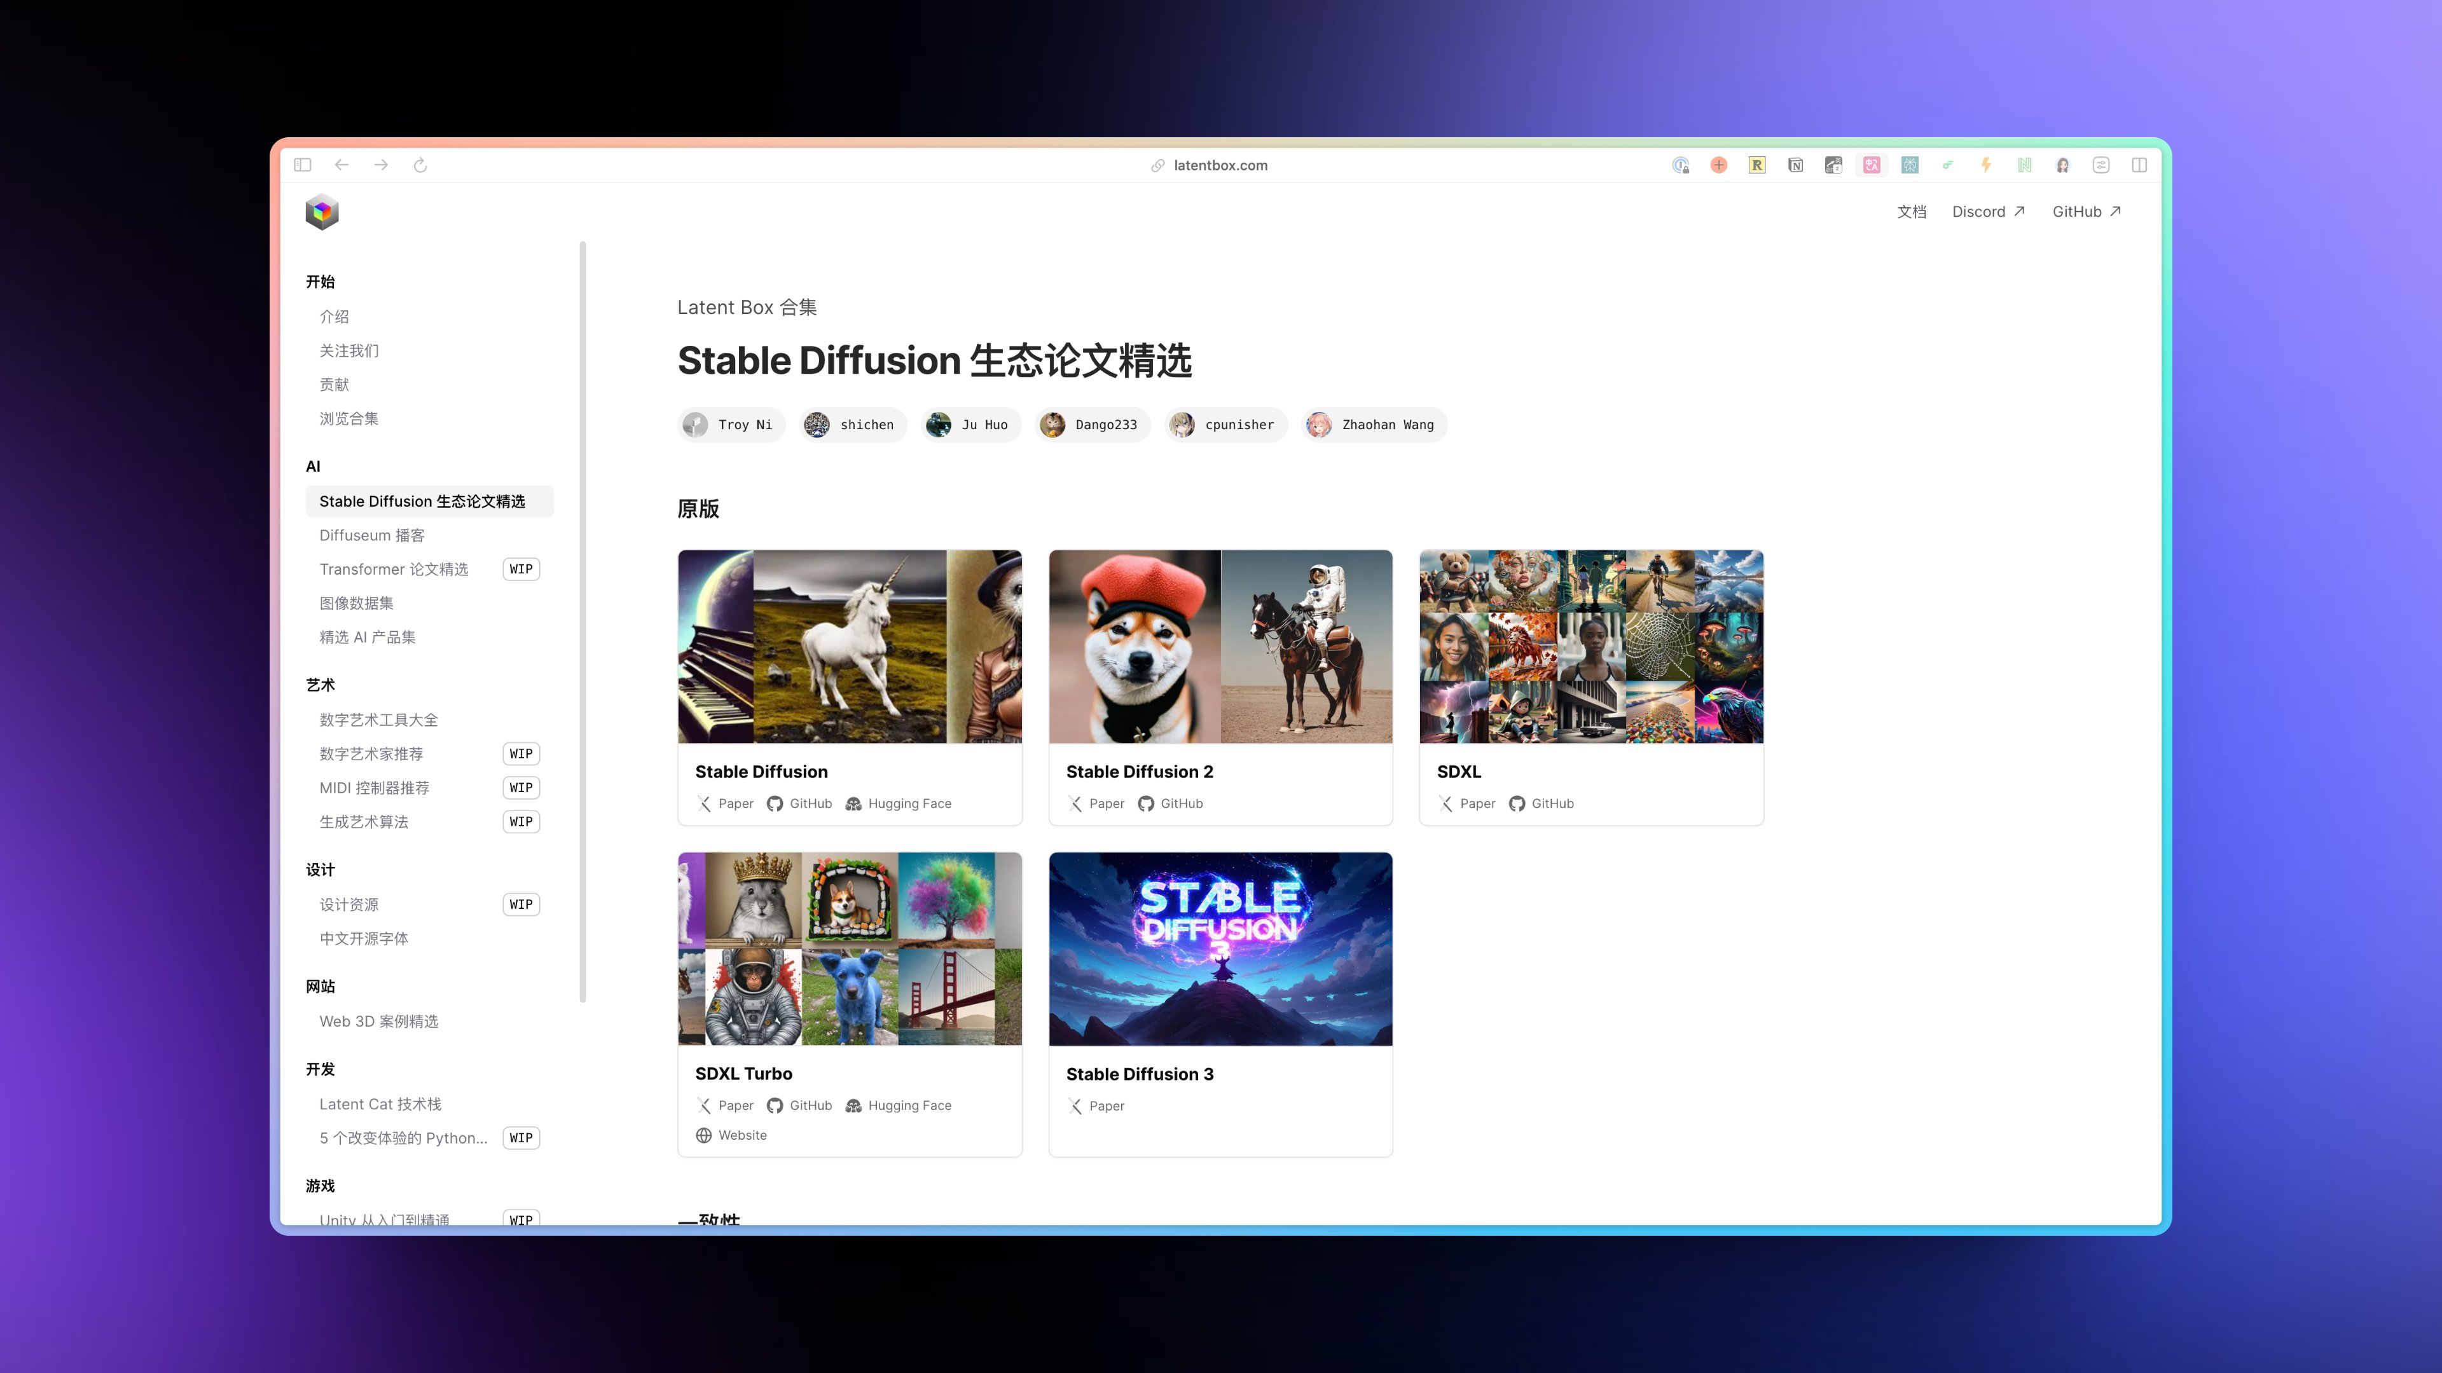This screenshot has width=2442, height=1373.
Task: Open the GitHub link in the header
Action: pos(2087,211)
